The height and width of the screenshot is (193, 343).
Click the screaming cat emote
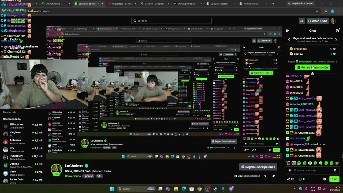click(x=288, y=163)
